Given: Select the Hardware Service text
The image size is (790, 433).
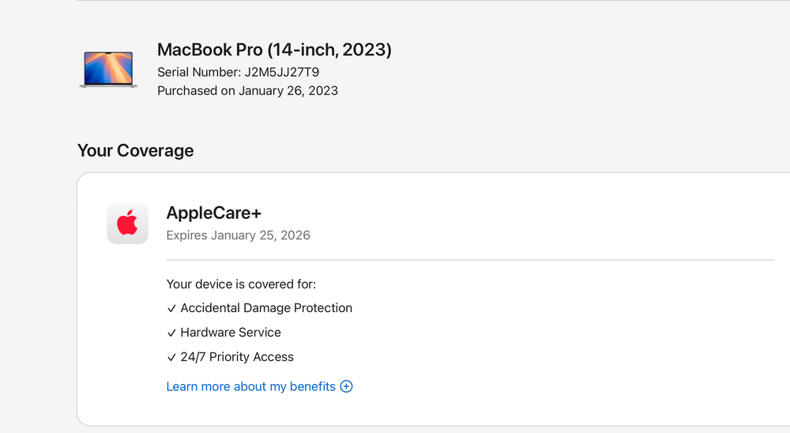Looking at the screenshot, I should (x=231, y=333).
